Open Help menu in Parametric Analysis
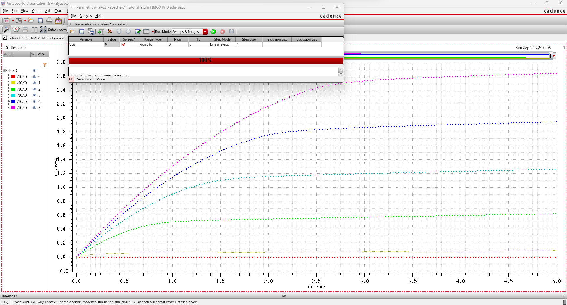The height and width of the screenshot is (305, 567). pos(99,16)
